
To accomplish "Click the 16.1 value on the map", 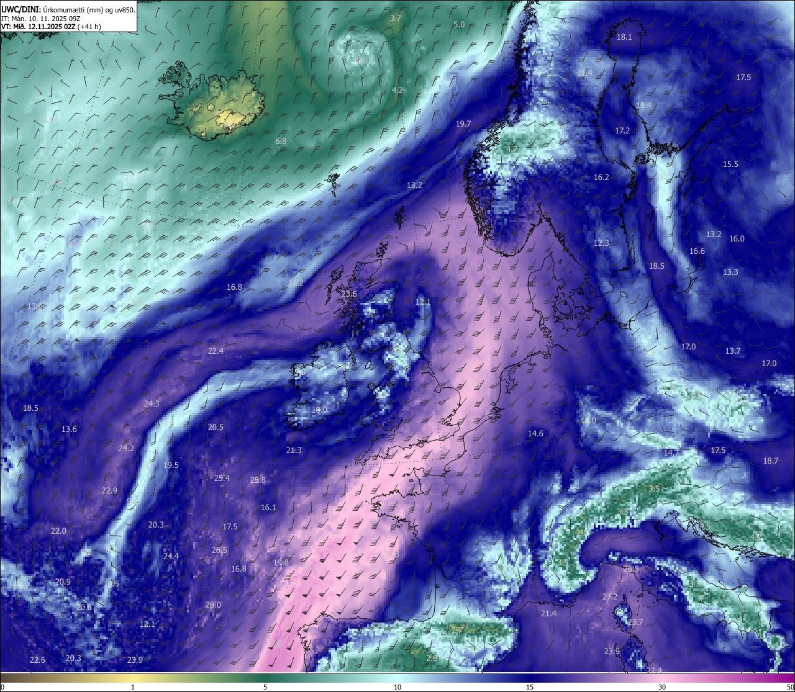I will (268, 507).
